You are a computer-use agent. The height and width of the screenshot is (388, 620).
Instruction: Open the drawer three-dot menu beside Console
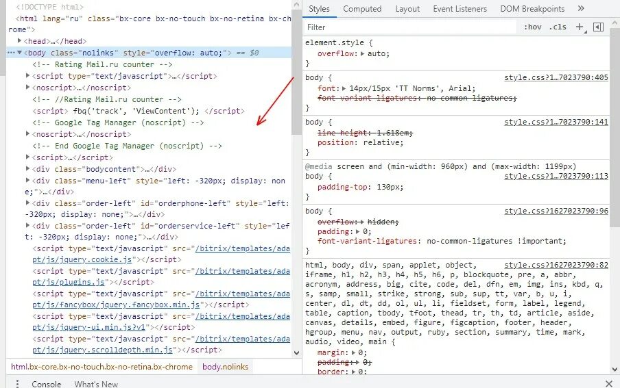(17, 384)
